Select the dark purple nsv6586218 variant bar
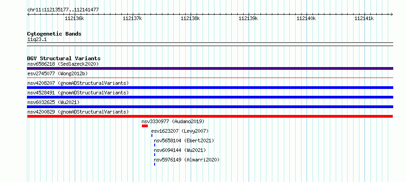Image resolution: width=406 pixels, height=182 pixels. click(x=210, y=68)
